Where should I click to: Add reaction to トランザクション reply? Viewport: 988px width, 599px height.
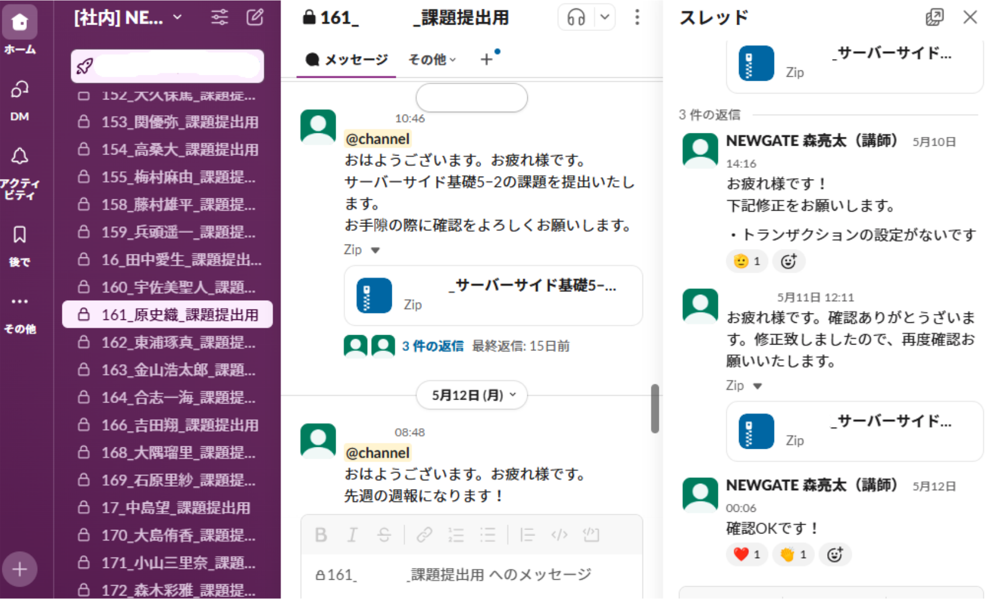[789, 261]
